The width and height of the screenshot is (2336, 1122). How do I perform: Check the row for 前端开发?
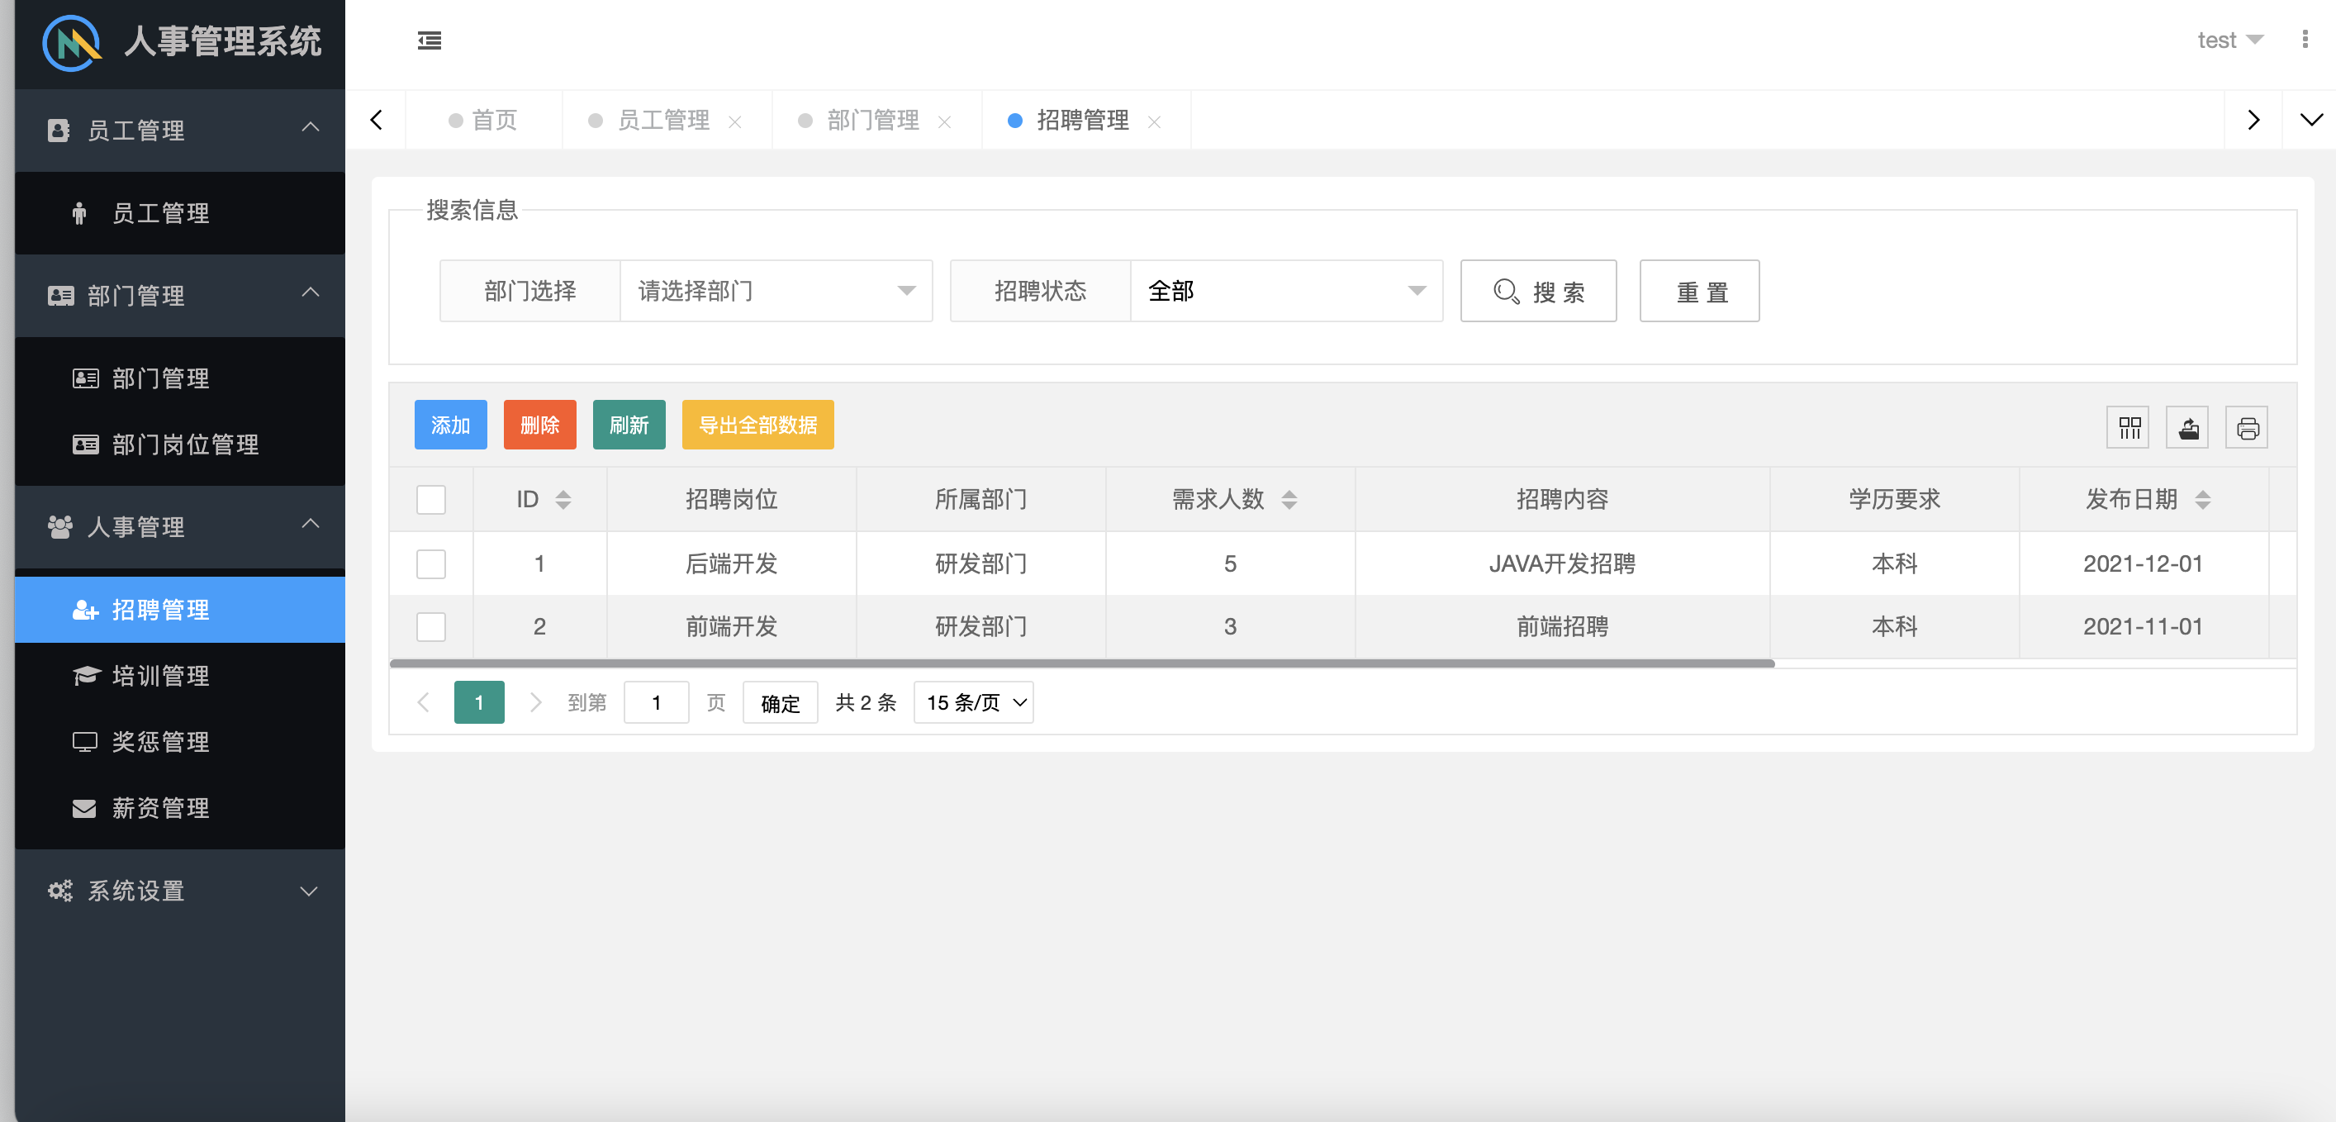tap(430, 627)
